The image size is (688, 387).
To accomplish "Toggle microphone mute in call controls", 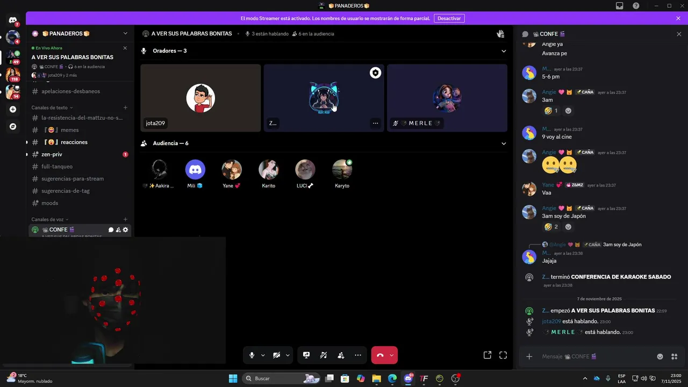I will (x=252, y=355).
